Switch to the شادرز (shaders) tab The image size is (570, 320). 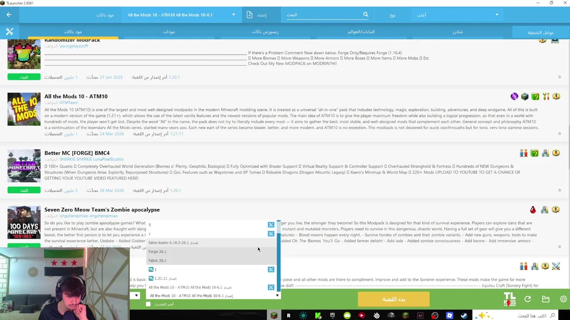point(457,32)
